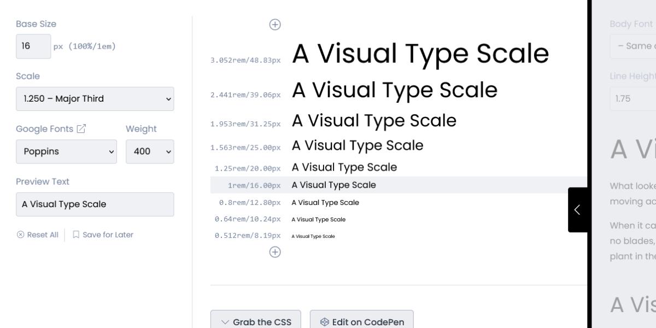656x328 pixels.
Task: Open the Poppins font family dropdown
Action: 66,151
